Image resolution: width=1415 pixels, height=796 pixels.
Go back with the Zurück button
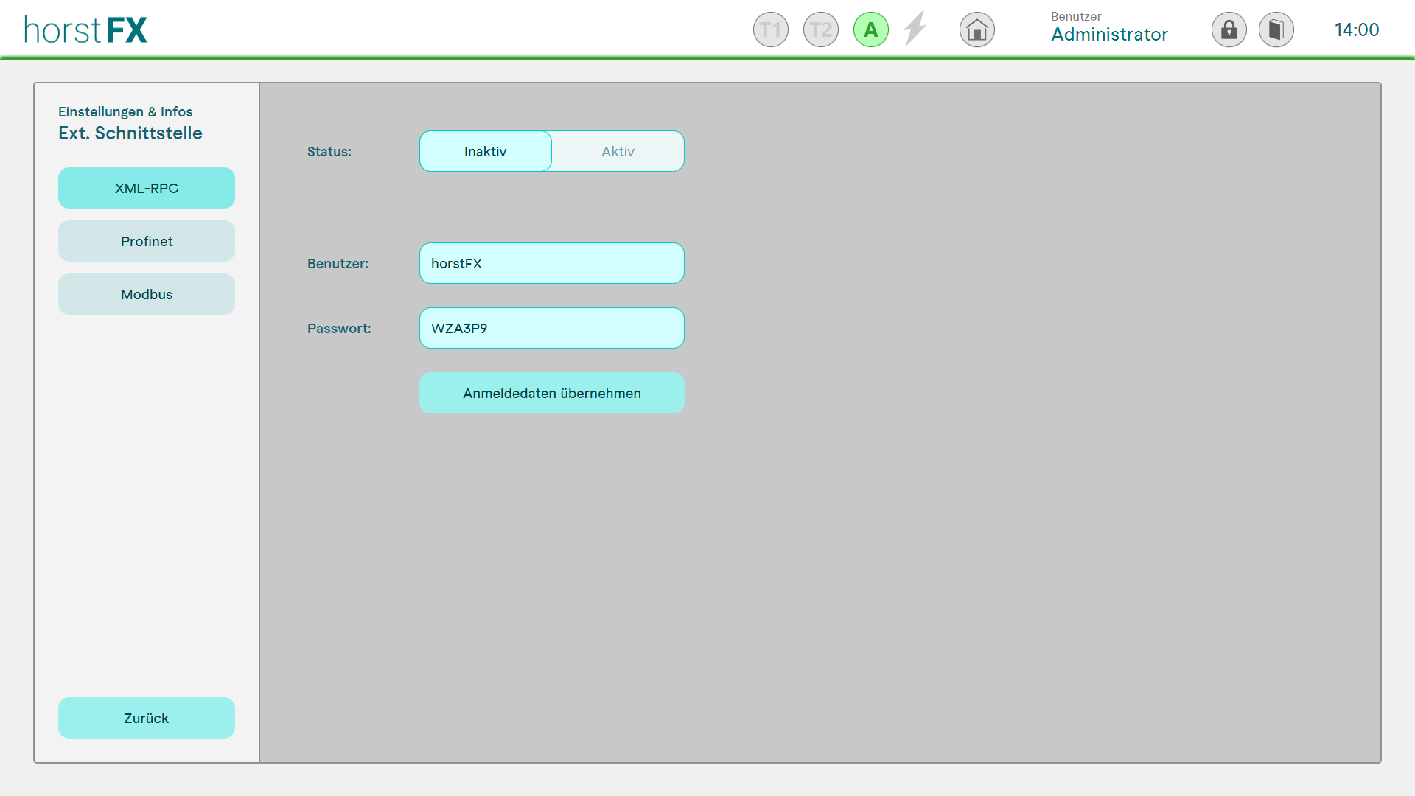[x=147, y=718]
